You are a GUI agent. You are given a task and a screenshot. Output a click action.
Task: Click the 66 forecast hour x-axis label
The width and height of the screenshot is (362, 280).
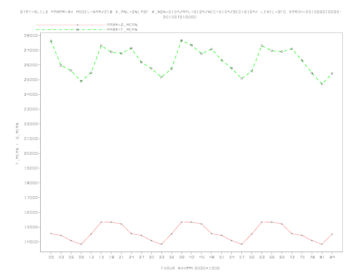272,257
